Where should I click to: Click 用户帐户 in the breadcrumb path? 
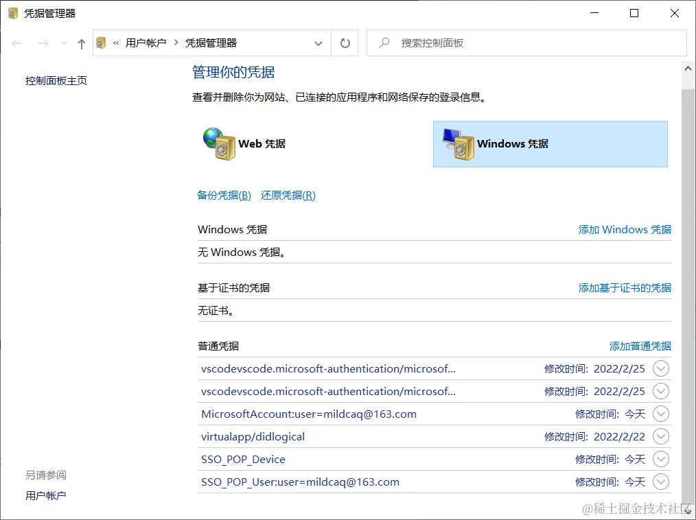click(x=146, y=43)
